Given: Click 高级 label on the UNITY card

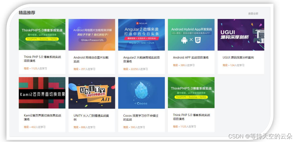Looking at the screenshot, I should click(x=76, y=127).
